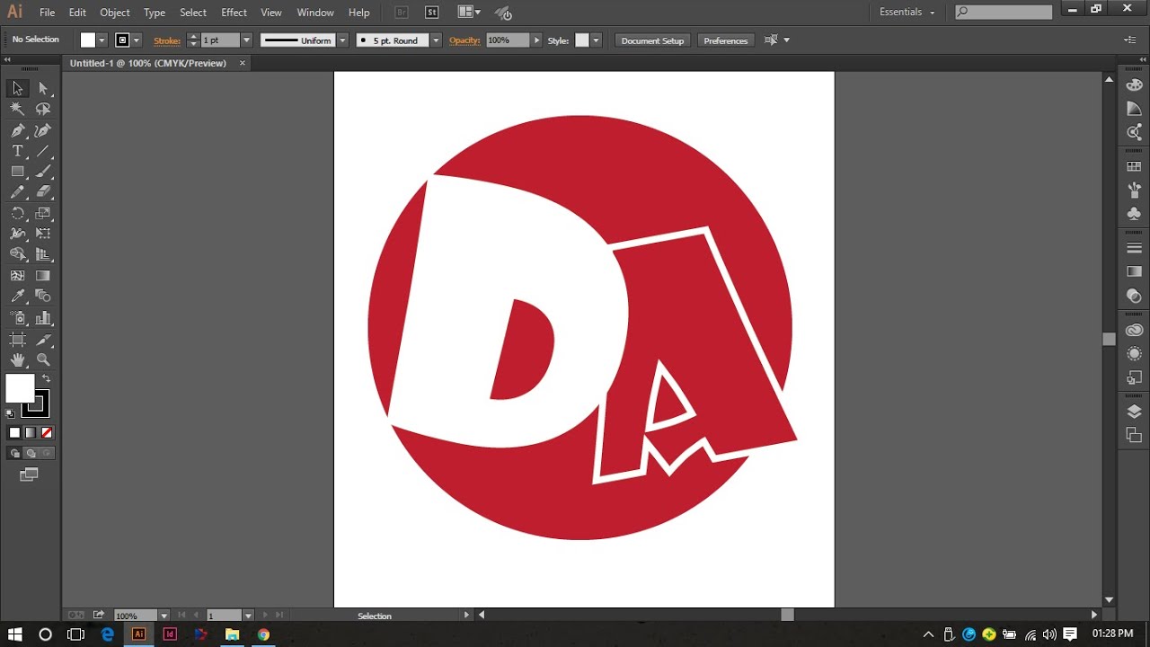Select the Pen tool
Screen dimensions: 1150x647
click(17, 130)
